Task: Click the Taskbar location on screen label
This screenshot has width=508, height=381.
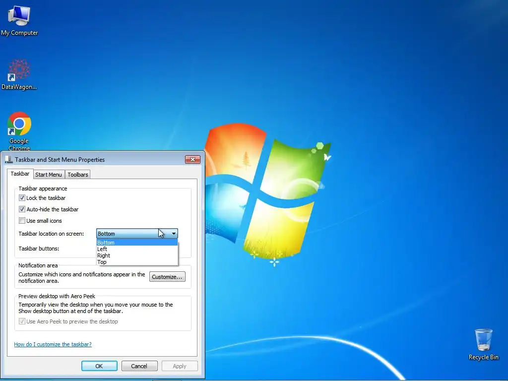Action: point(51,234)
